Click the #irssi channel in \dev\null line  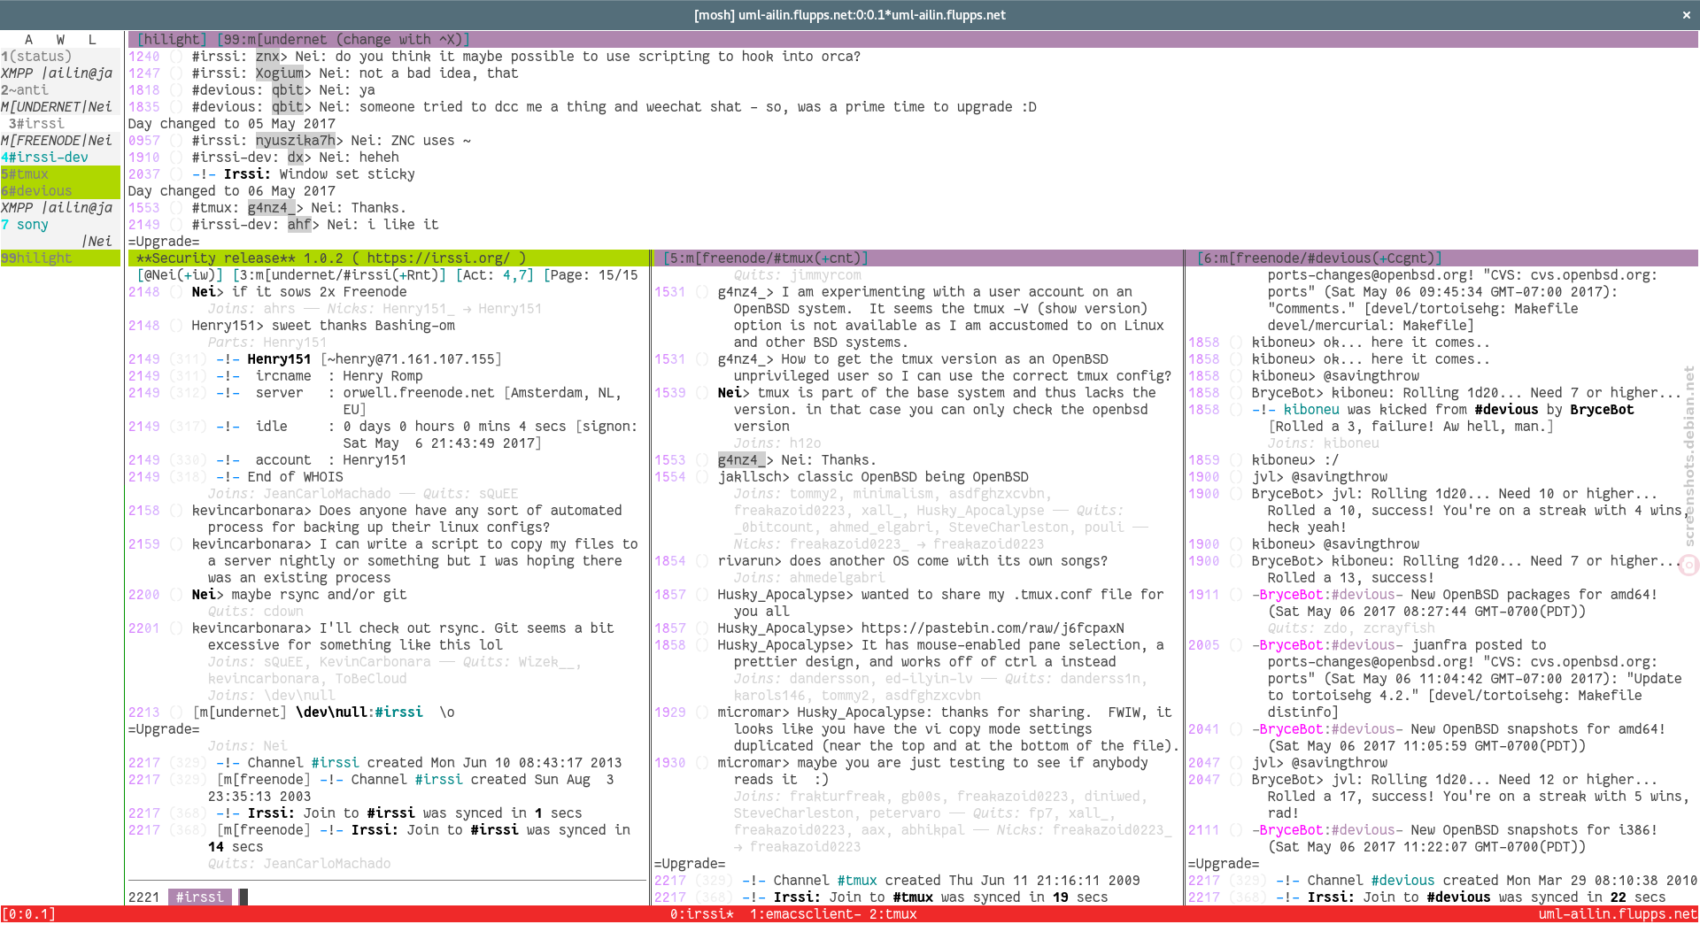click(398, 712)
